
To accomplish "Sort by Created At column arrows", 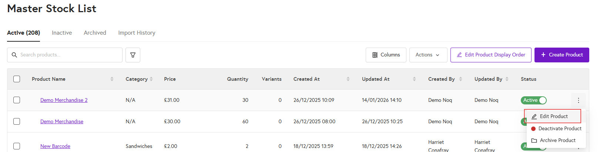I will (x=348, y=79).
